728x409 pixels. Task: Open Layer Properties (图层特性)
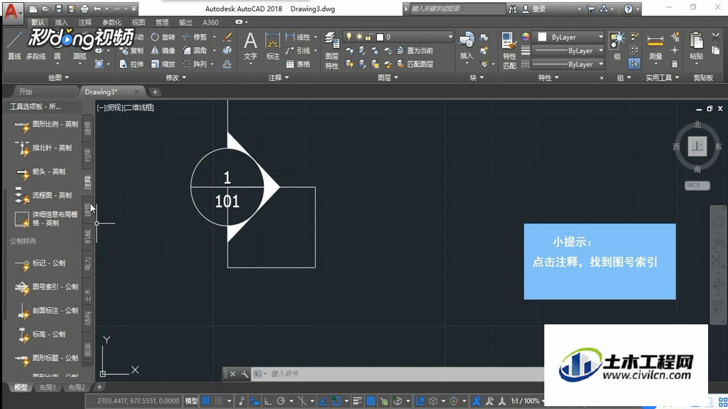point(332,50)
